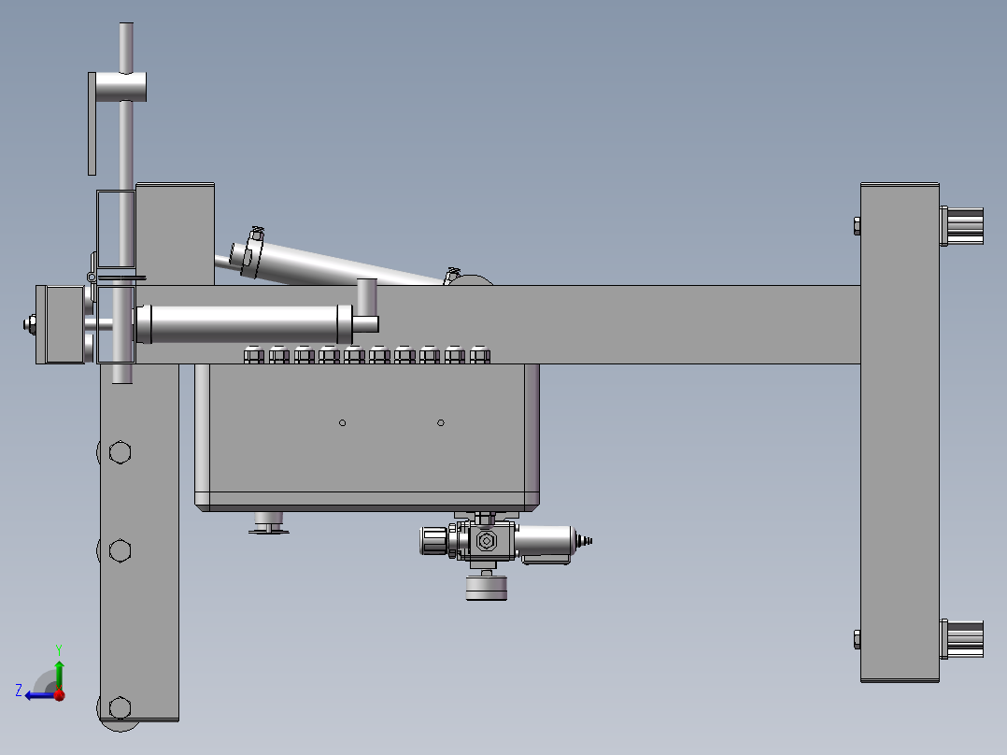Select the end block on the far left
Screen dimensions: 1007x755
pyautogui.click(x=61, y=324)
